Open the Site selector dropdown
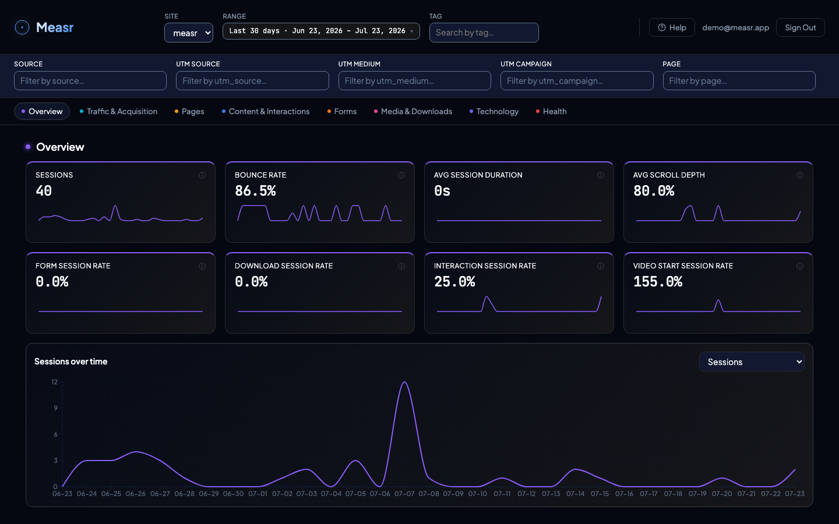Screen dimensions: 839x524 coord(189,33)
